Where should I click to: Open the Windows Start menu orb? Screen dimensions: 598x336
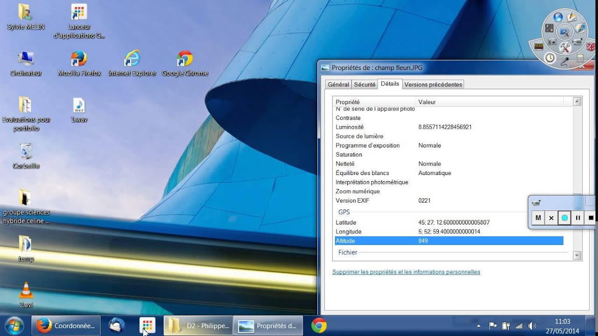pyautogui.click(x=14, y=326)
